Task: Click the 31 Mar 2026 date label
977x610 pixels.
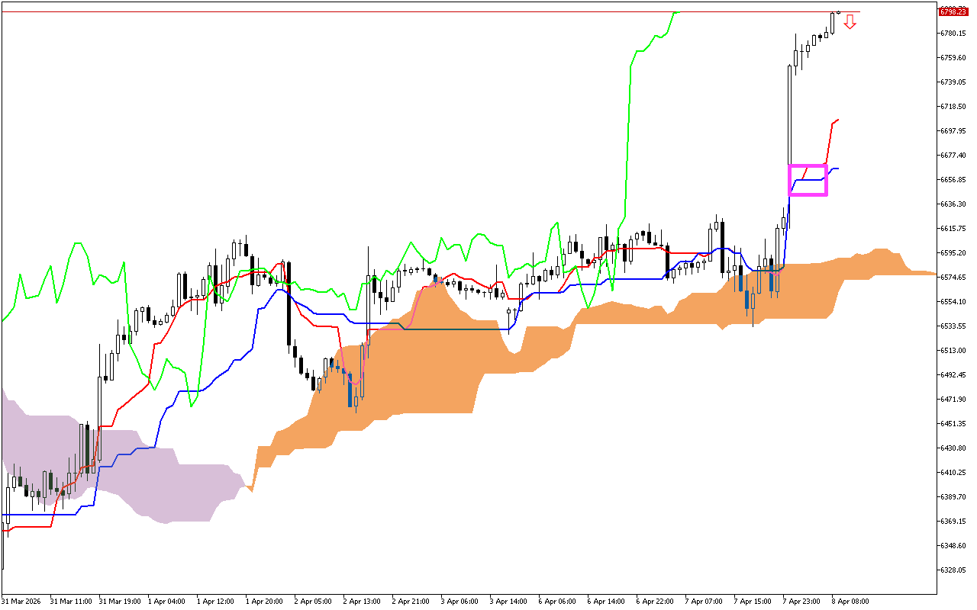Action: pos(21,601)
